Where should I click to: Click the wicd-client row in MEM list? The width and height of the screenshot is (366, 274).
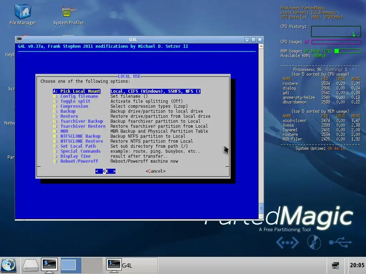click(x=321, y=121)
